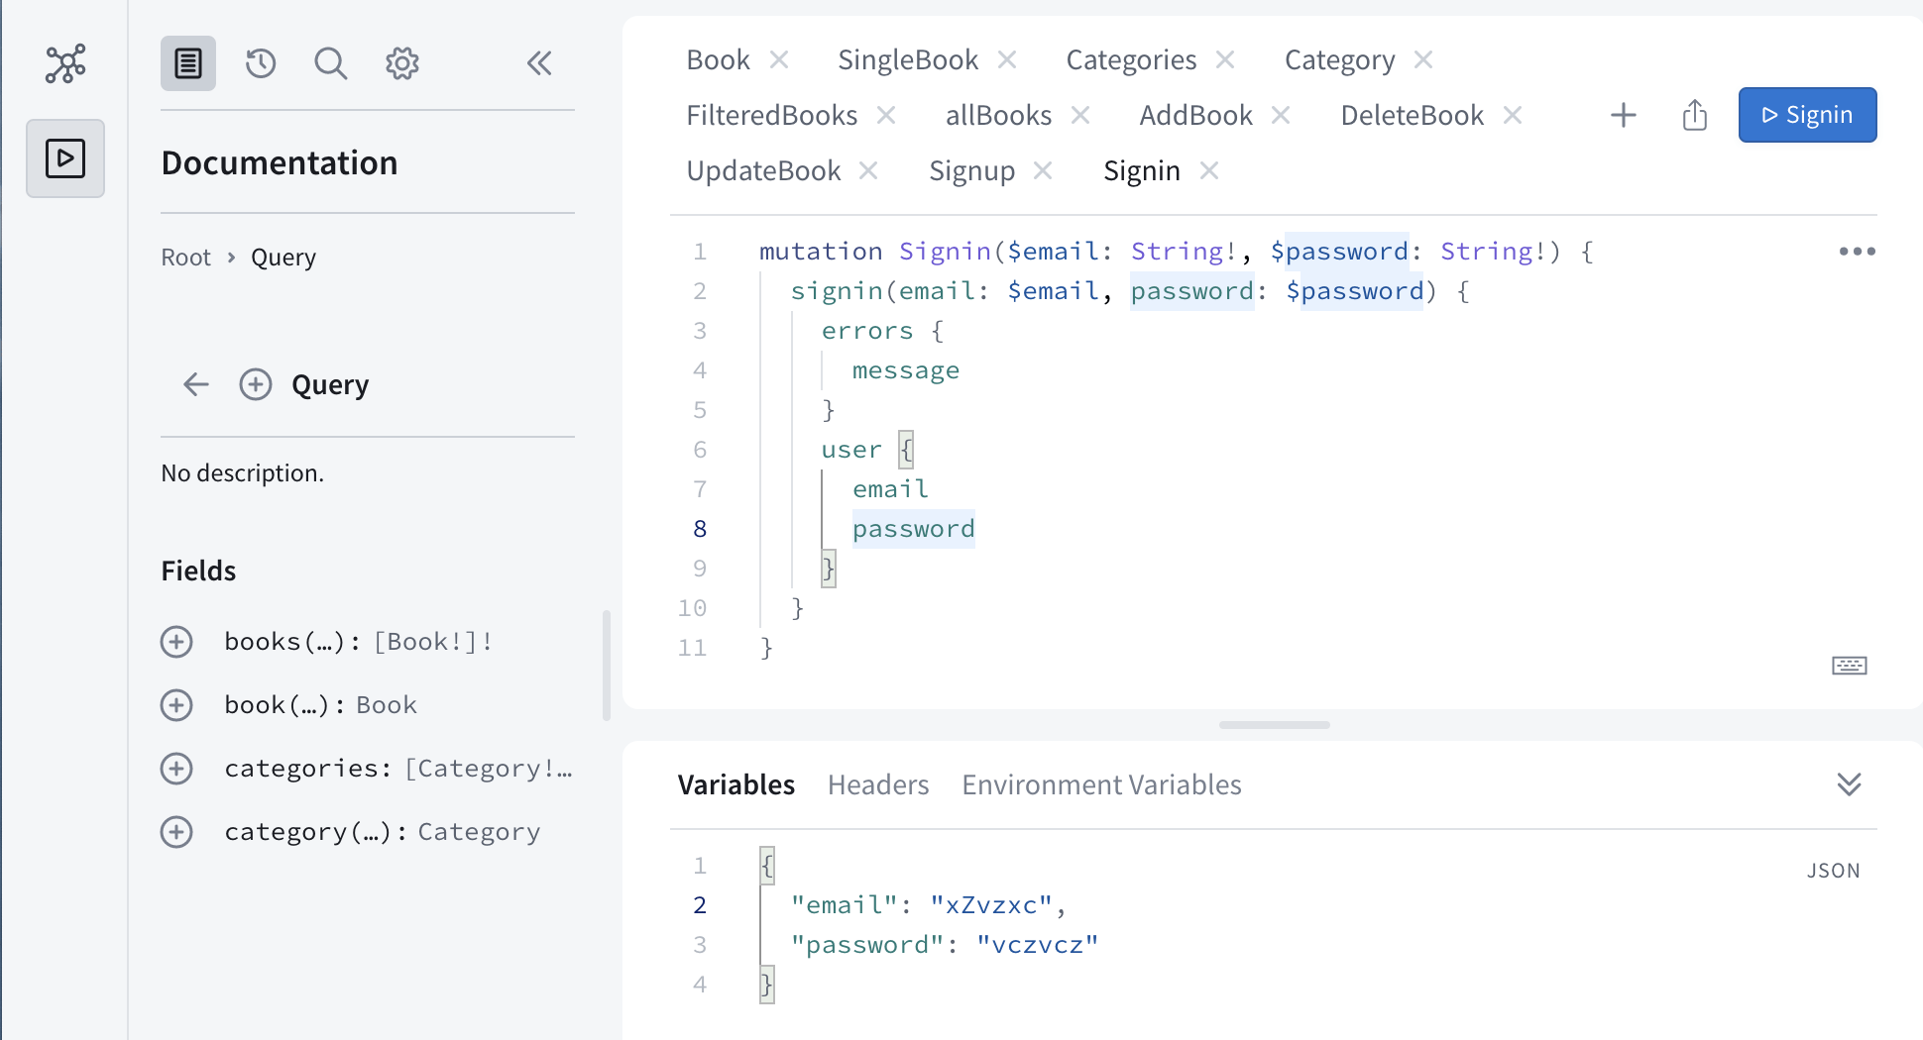Viewport: 1923px width, 1040px height.
Task: Click the "vczvcz" password variable value
Action: [x=1037, y=945]
